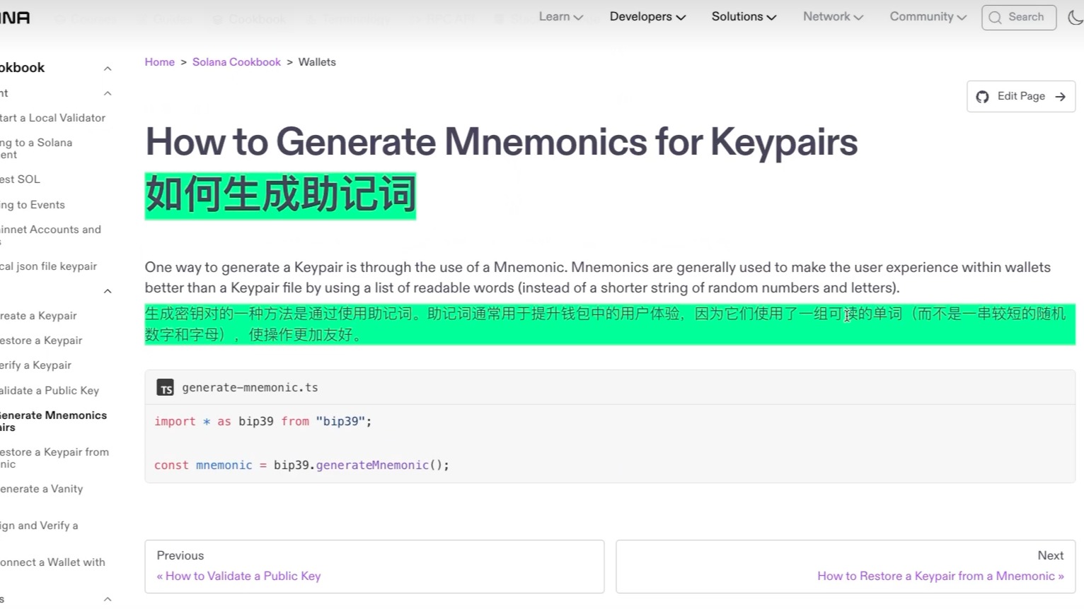Click the page heading How to Generate Mnemonics
The width and height of the screenshot is (1084, 609).
501,142
